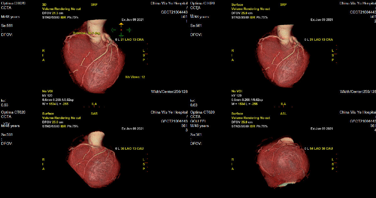This screenshot has height=198, width=376.
Task: Click "Volume Rendering No cut" in the SAR viewport
Action: [x=61, y=118]
